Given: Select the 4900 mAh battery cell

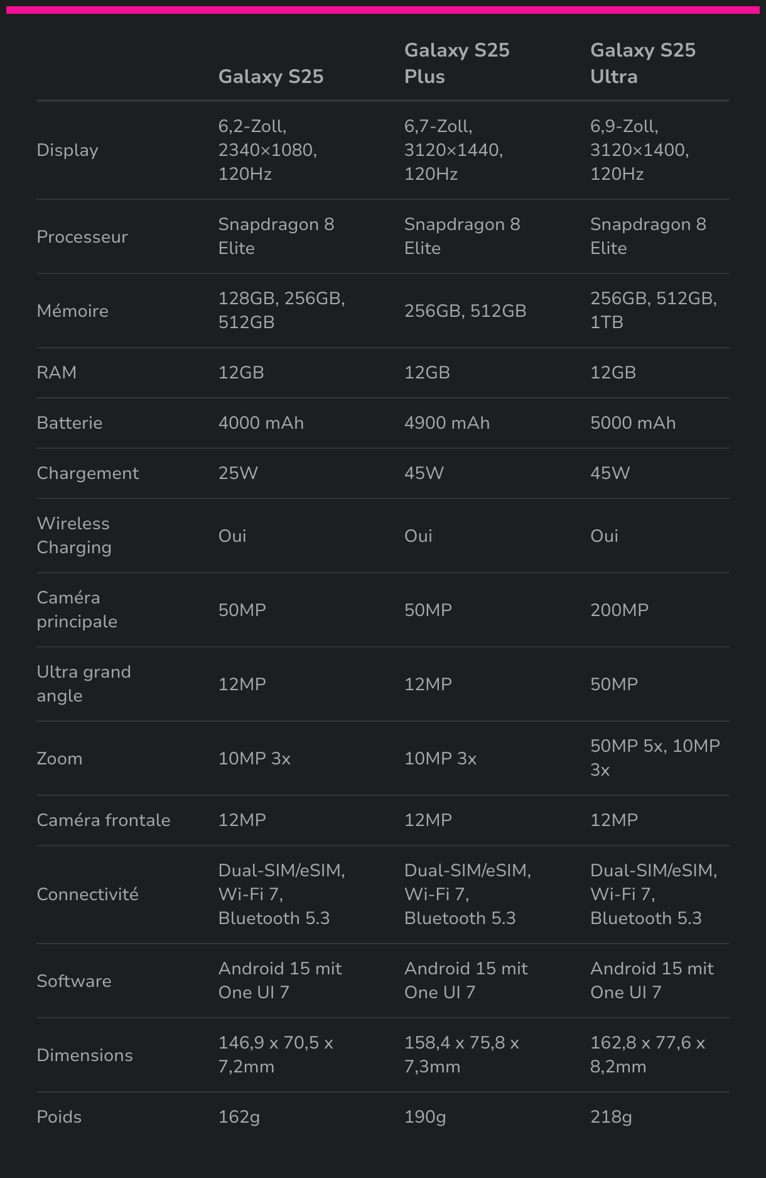Looking at the screenshot, I should (446, 423).
